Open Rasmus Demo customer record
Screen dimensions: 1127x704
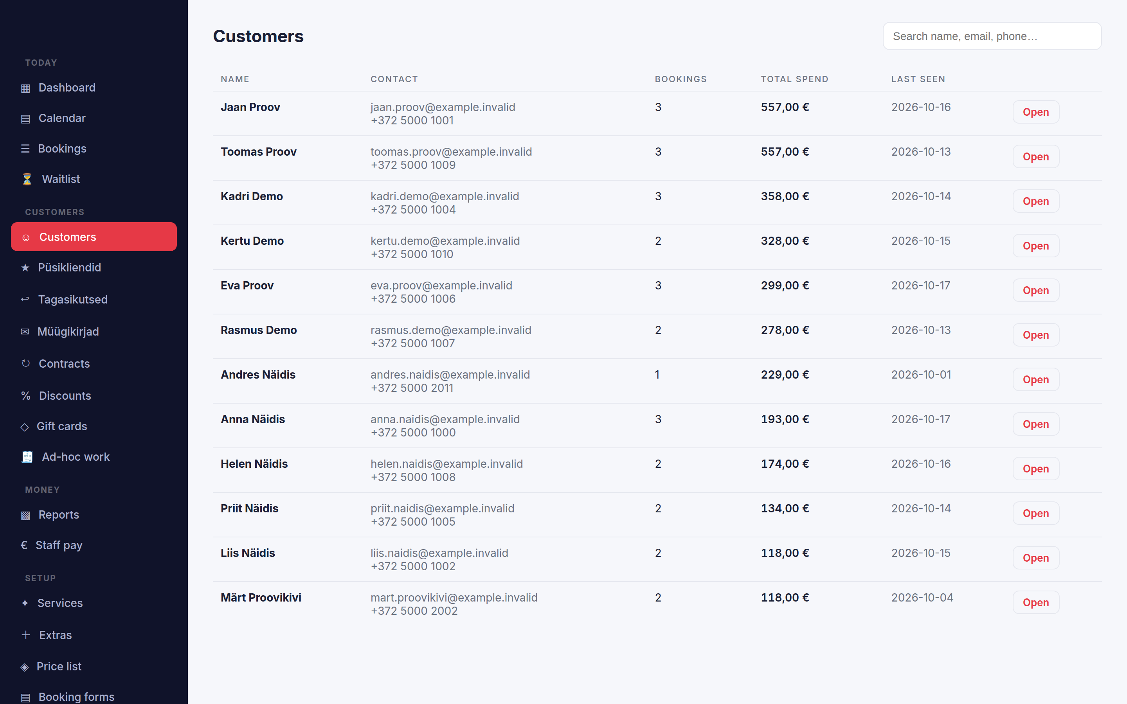1036,335
